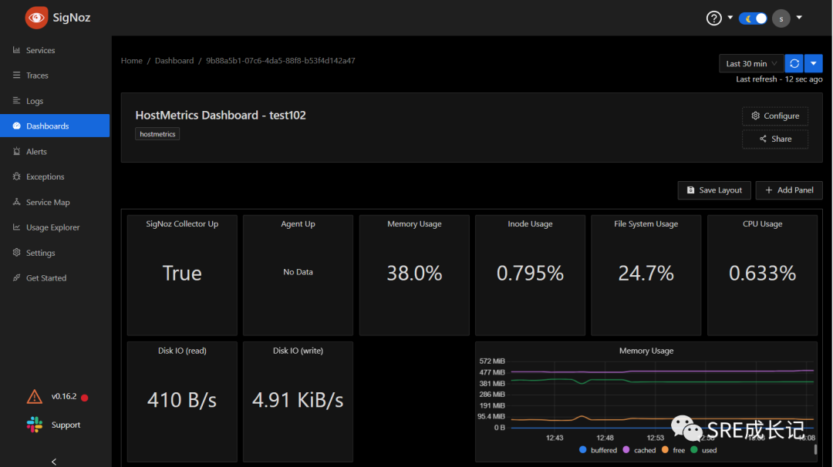833x467 pixels.
Task: Click the Logs lines icon
Action: pyautogui.click(x=16, y=100)
